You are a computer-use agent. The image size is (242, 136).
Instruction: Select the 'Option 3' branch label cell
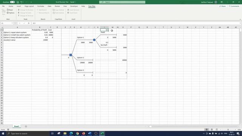[x=81, y=70]
